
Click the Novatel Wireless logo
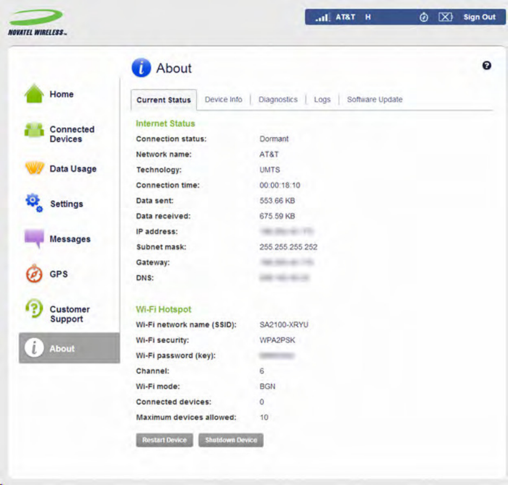click(37, 22)
